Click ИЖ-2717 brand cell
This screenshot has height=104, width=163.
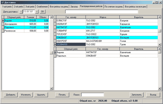coord(103,31)
